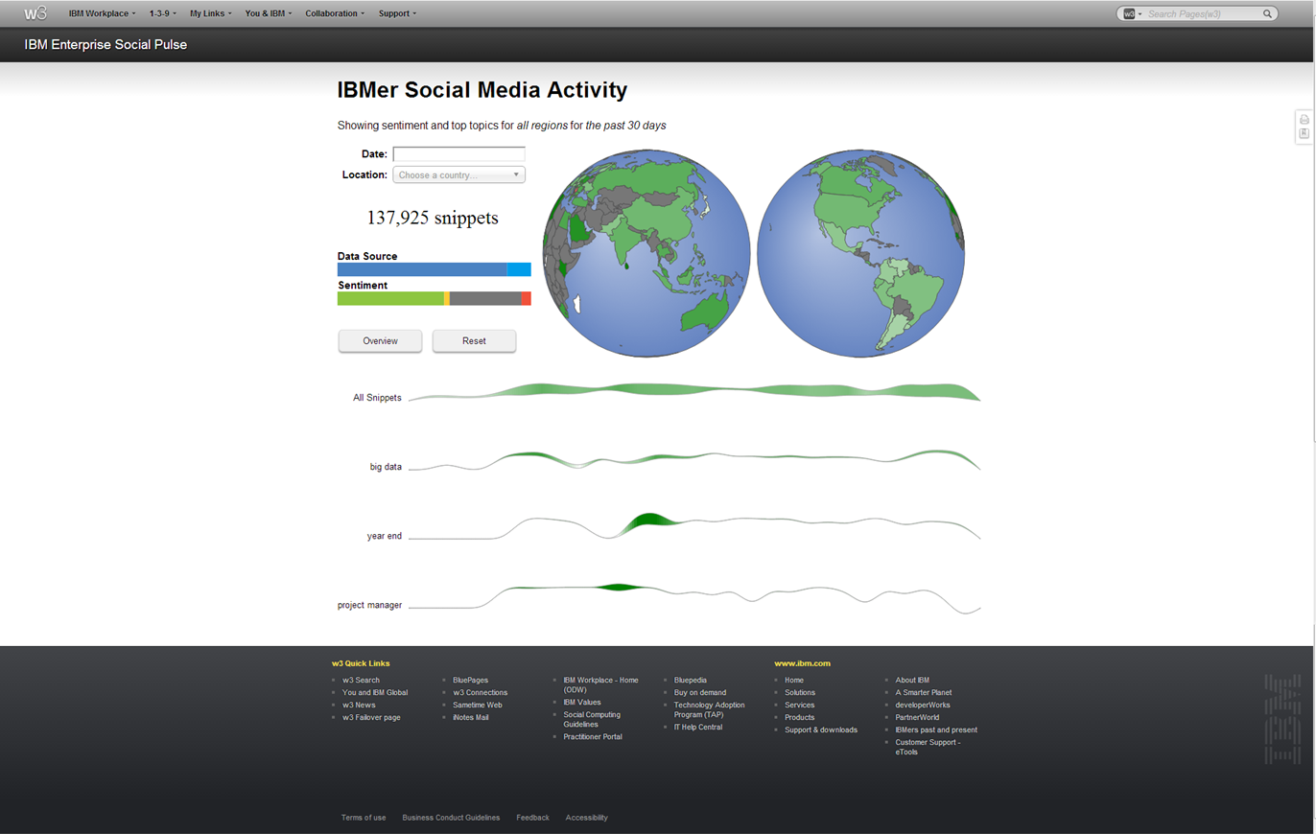The image size is (1316, 834).
Task: Open the Social Computing Guidelines link
Action: [x=592, y=719]
